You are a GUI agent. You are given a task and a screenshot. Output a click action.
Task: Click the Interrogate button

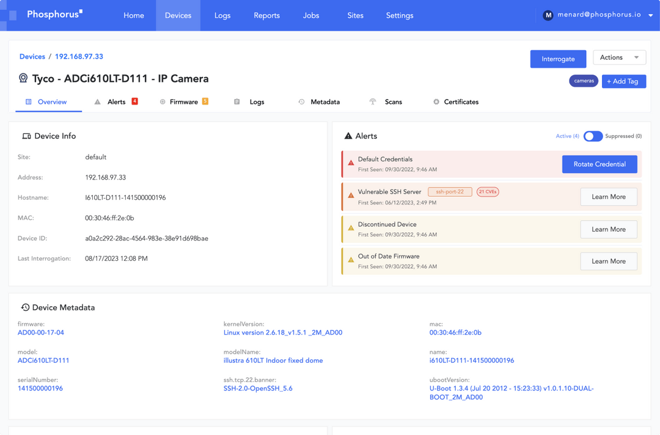tap(558, 59)
